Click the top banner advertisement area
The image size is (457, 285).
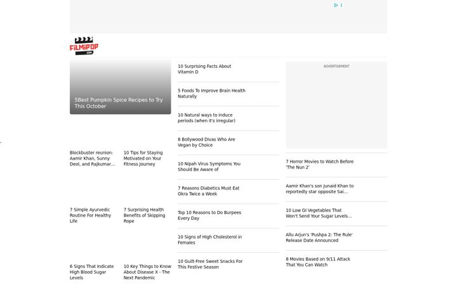pos(228,16)
